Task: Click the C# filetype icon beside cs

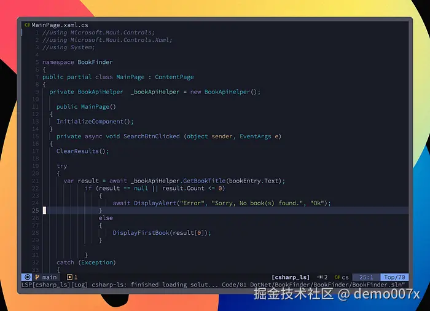Action: (x=337, y=277)
